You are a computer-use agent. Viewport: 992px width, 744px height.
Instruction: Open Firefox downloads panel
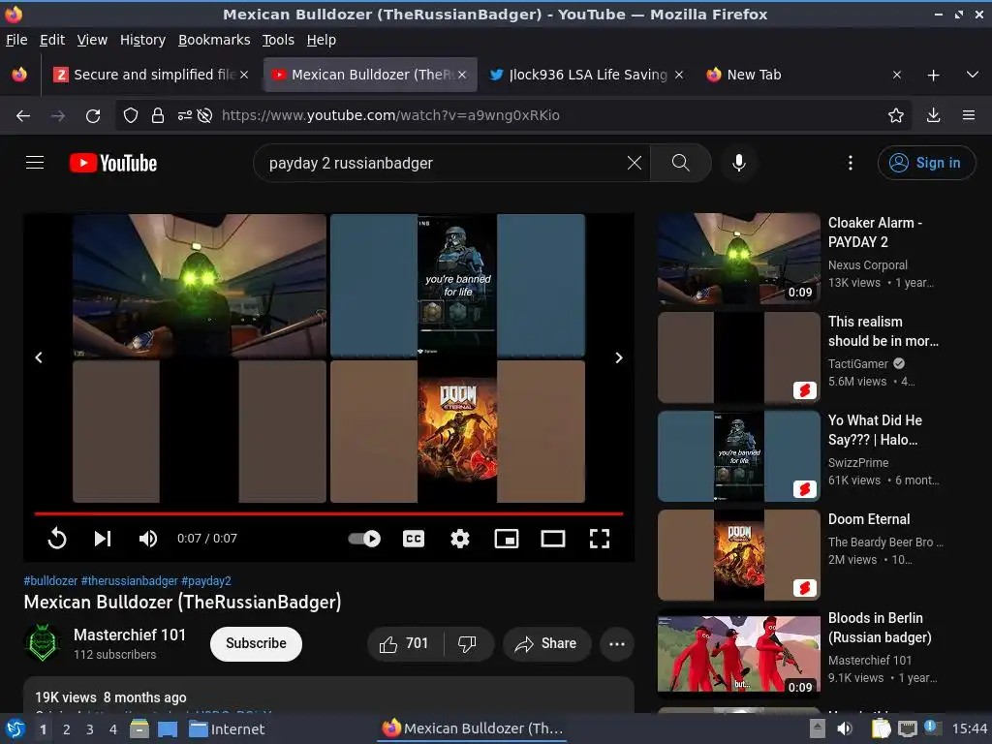tap(933, 115)
